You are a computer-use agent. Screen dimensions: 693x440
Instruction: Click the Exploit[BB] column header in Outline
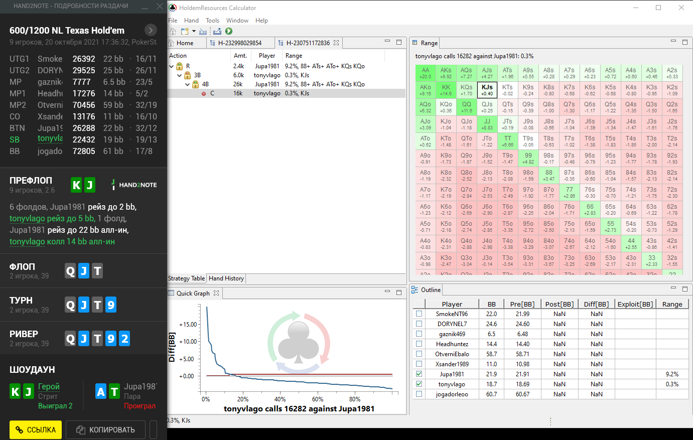(635, 304)
